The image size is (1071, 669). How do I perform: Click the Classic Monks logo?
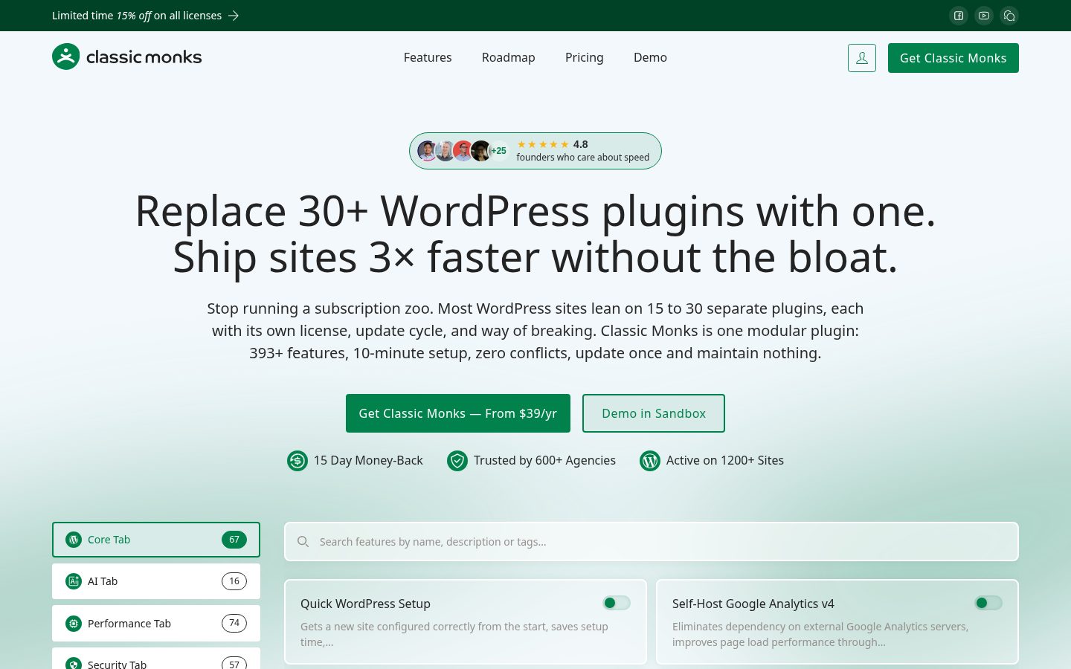pyautogui.click(x=127, y=56)
